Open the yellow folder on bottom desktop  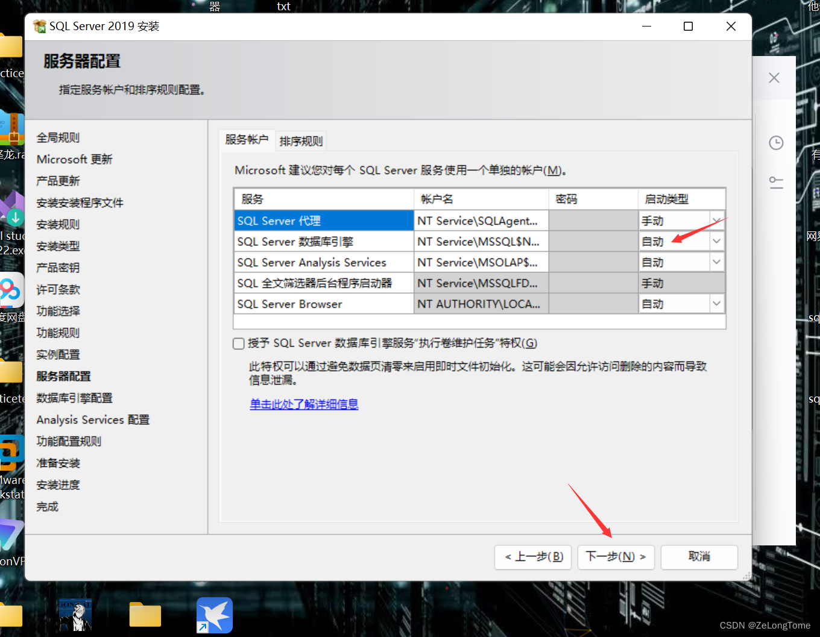[145, 615]
